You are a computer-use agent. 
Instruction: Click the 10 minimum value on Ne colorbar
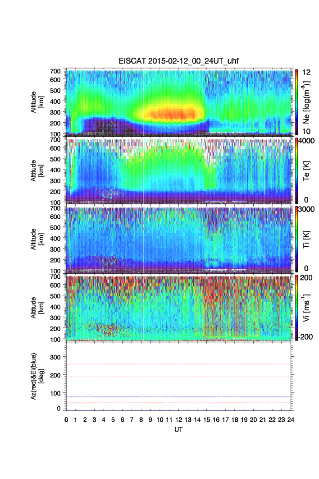point(306,131)
